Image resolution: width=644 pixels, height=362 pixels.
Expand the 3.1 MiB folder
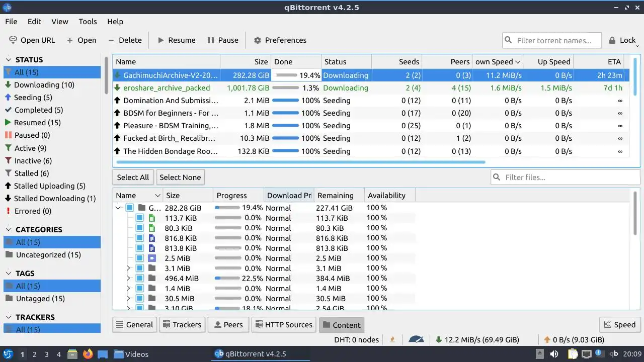pyautogui.click(x=128, y=268)
